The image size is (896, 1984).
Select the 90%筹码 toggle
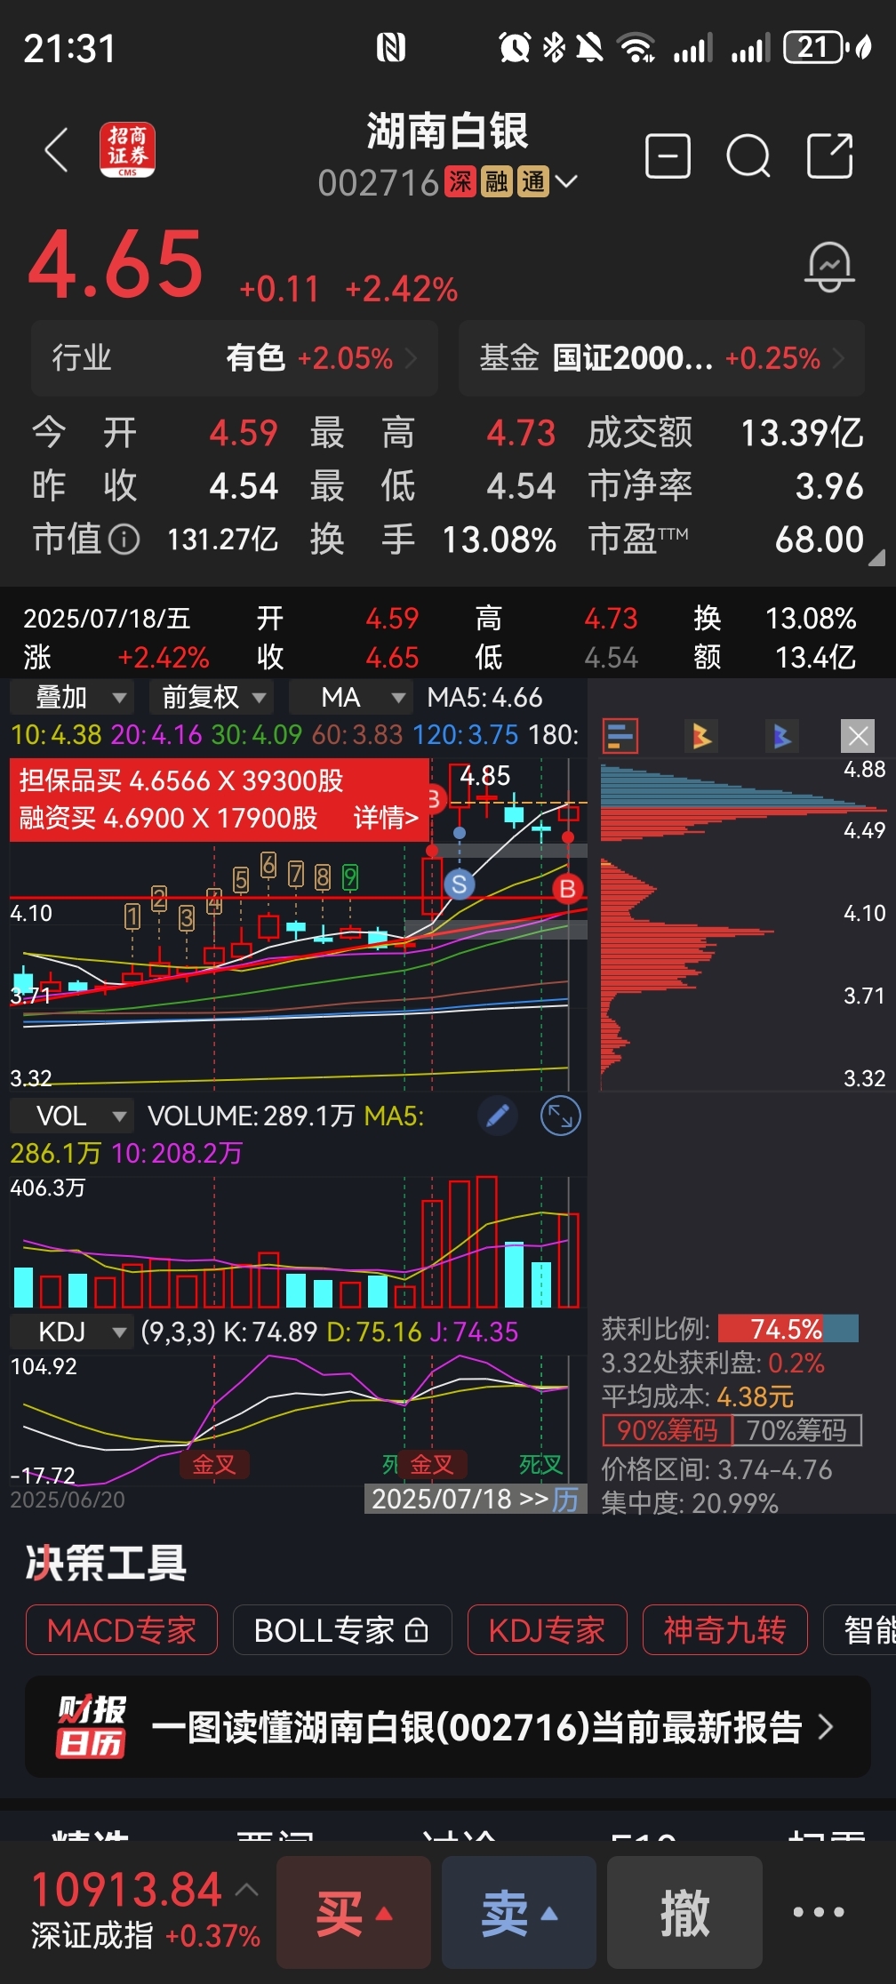(x=667, y=1430)
